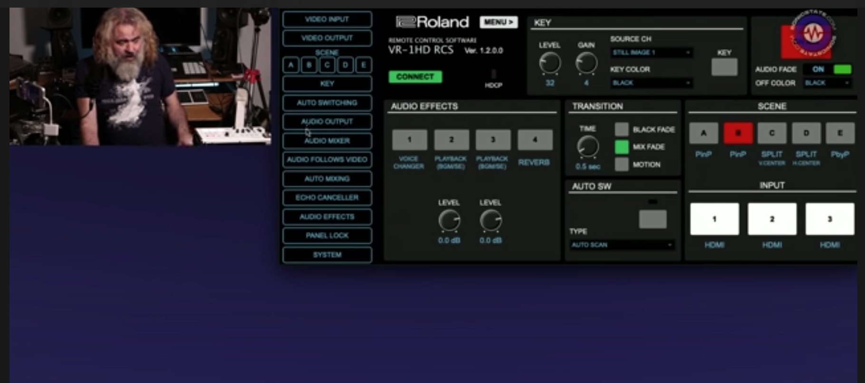Select scene A PinP in SCENE panel

[703, 133]
